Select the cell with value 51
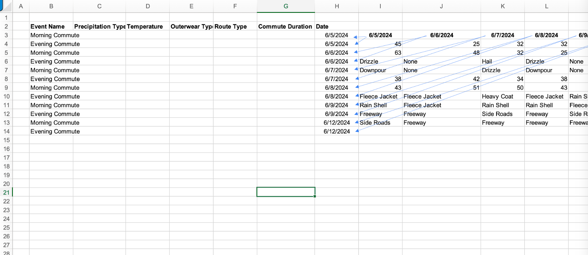The image size is (588, 255). point(441,88)
